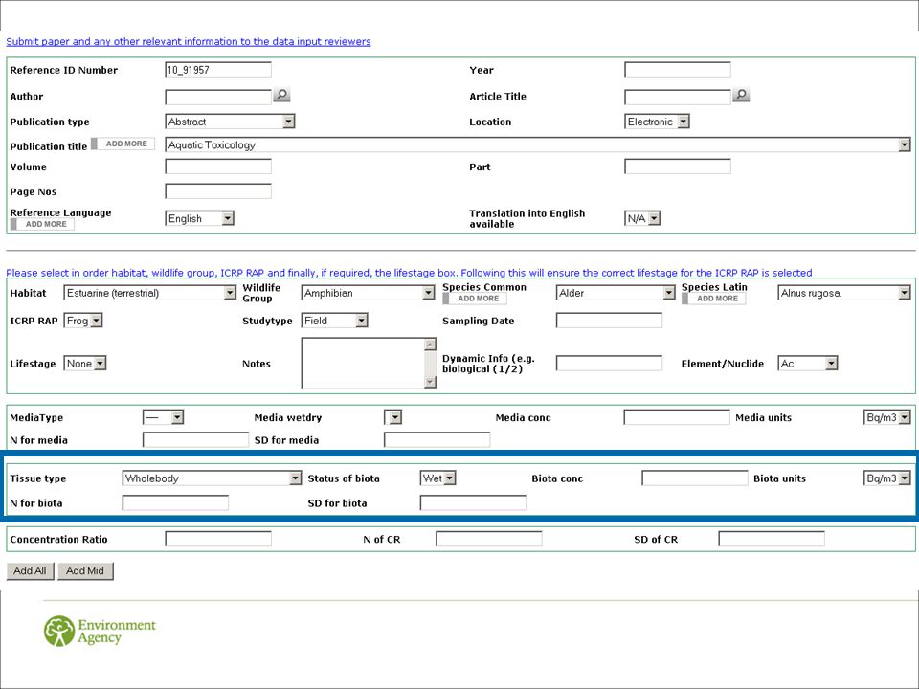Click ADD MORE under Species Latin
This screenshot has width=919, height=689.
click(714, 299)
